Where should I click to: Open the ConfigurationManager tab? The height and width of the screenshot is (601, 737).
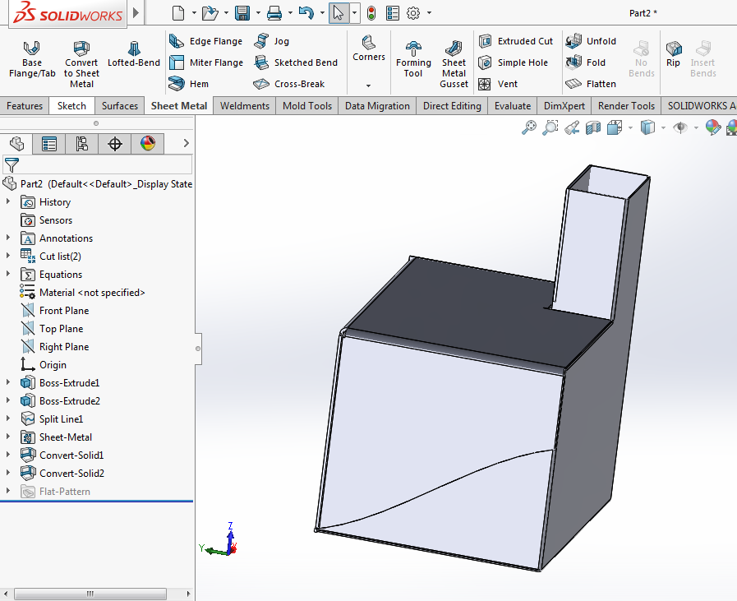[82, 143]
